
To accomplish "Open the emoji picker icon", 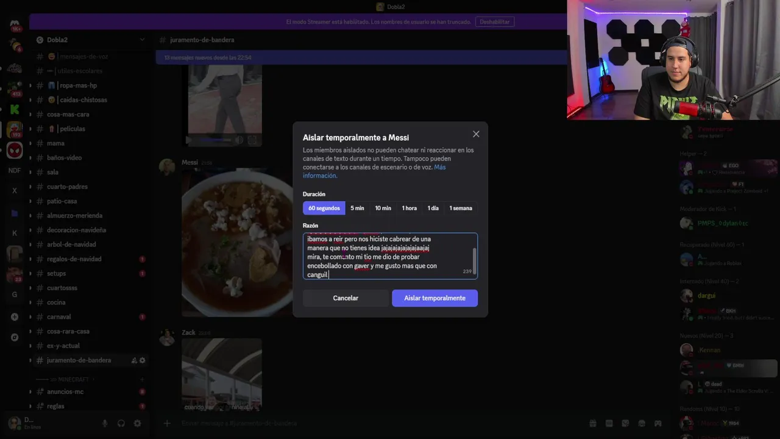I will pos(642,423).
